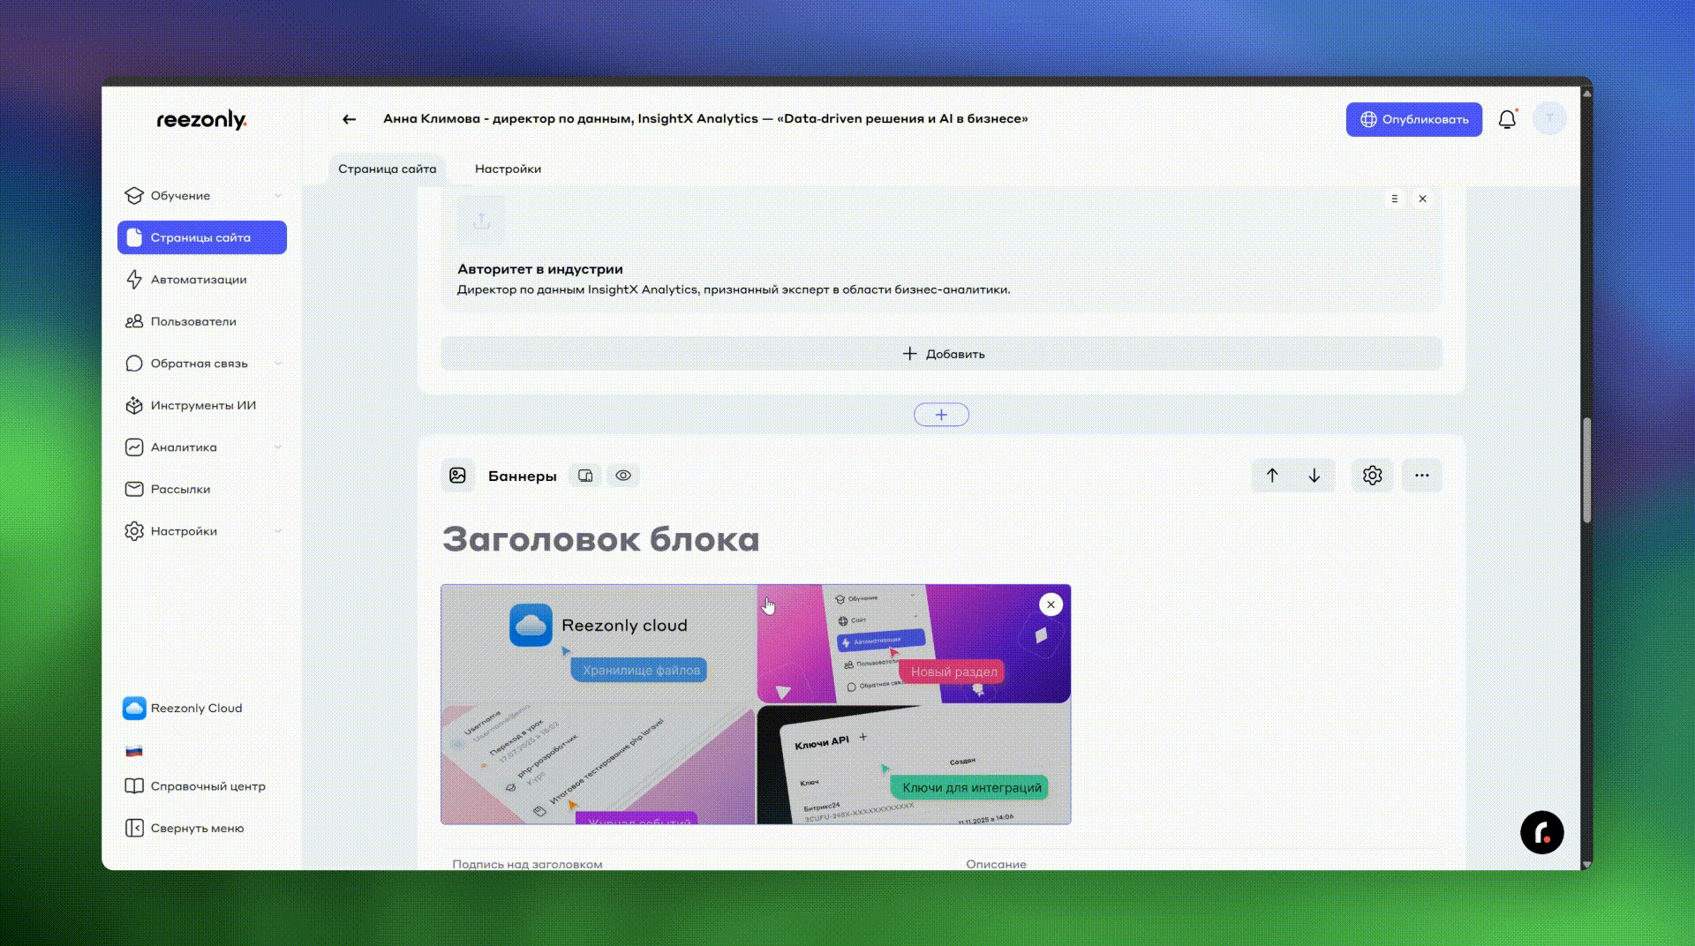Go back using the left arrow

coord(350,119)
